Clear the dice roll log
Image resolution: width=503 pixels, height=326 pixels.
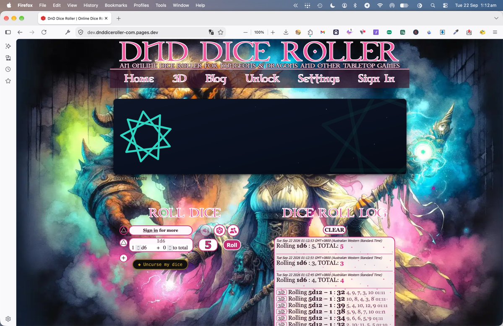click(x=334, y=230)
